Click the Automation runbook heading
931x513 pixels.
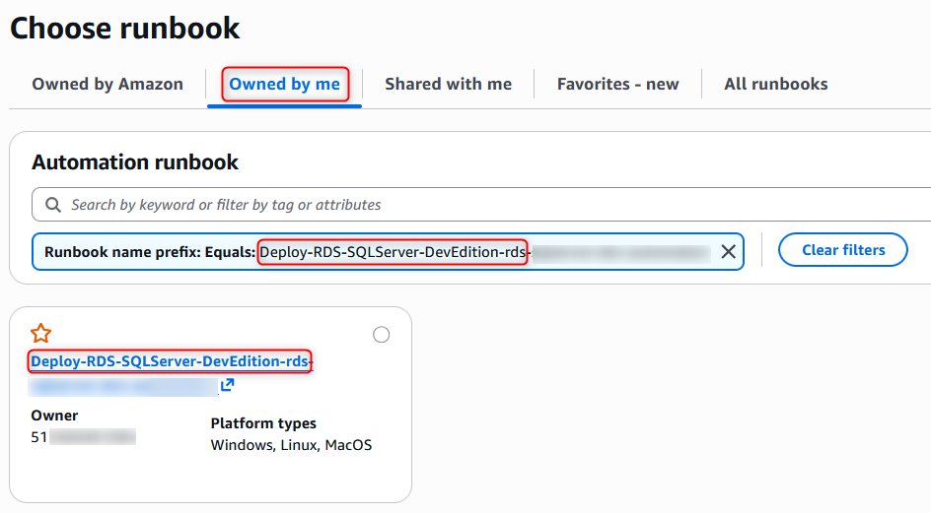135,161
